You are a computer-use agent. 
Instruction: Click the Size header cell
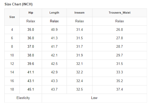(12, 17)
